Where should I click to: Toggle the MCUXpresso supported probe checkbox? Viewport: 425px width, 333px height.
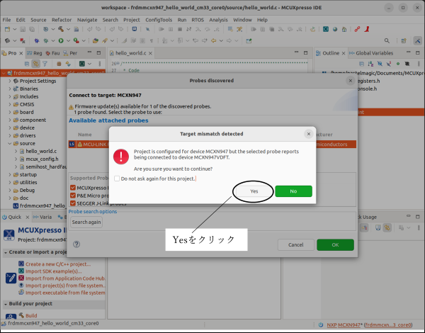73,188
